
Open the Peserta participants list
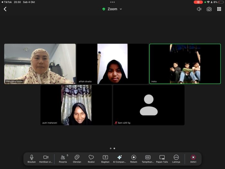63,158
